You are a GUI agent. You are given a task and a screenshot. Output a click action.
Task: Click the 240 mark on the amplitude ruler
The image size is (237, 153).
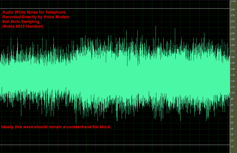point(233,10)
